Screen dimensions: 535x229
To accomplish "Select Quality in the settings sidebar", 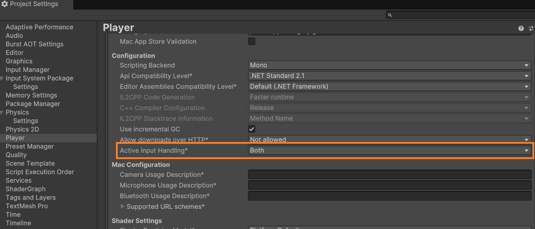I will click(16, 155).
